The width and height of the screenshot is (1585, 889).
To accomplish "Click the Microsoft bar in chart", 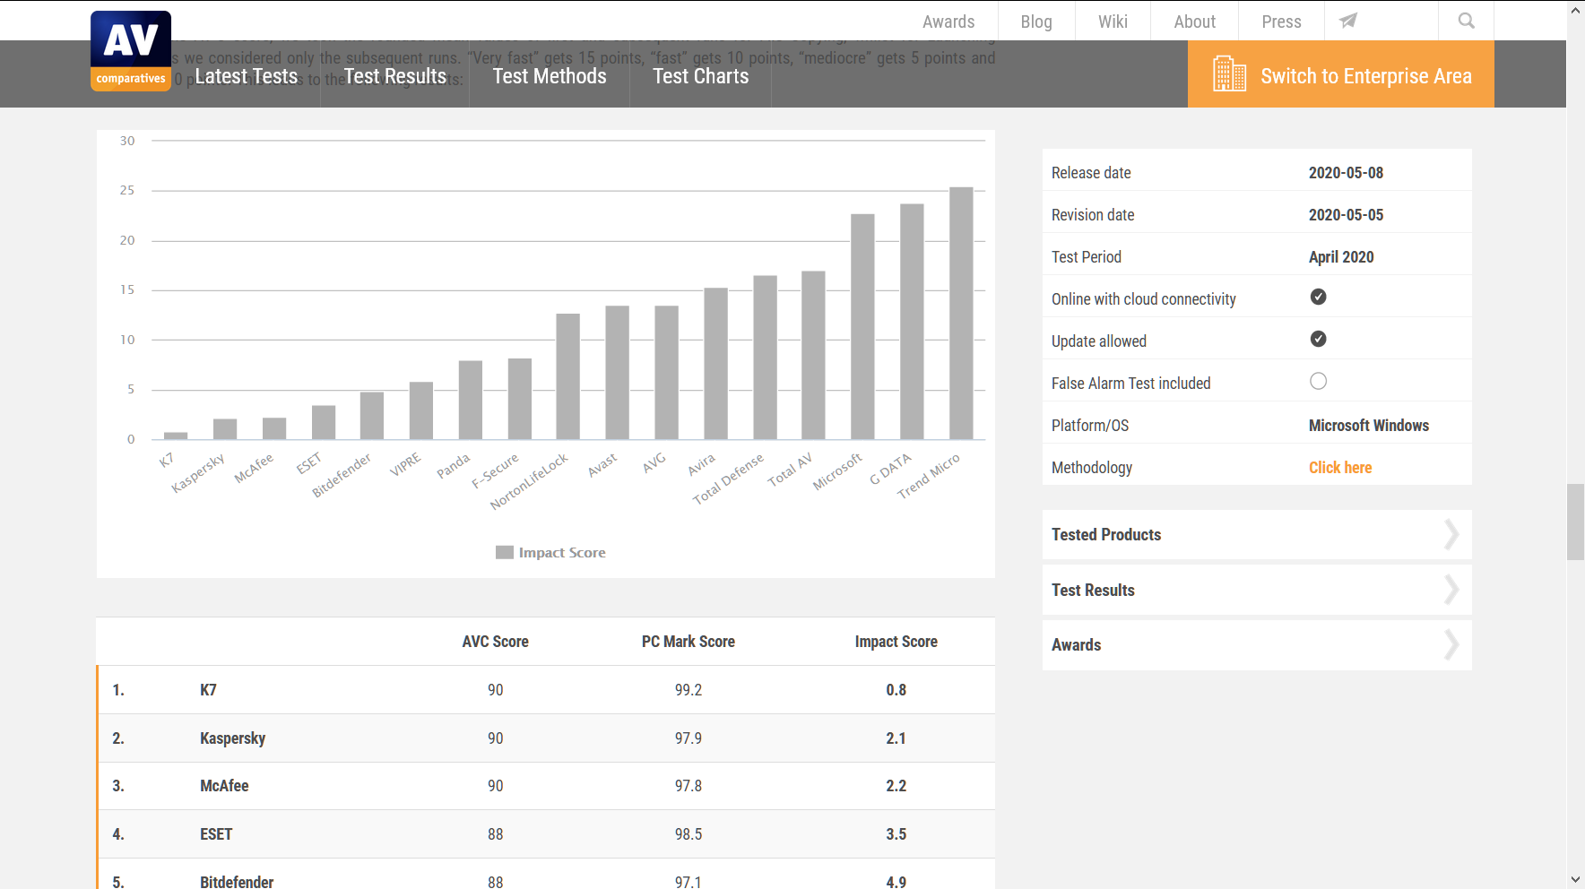I will coord(862,327).
